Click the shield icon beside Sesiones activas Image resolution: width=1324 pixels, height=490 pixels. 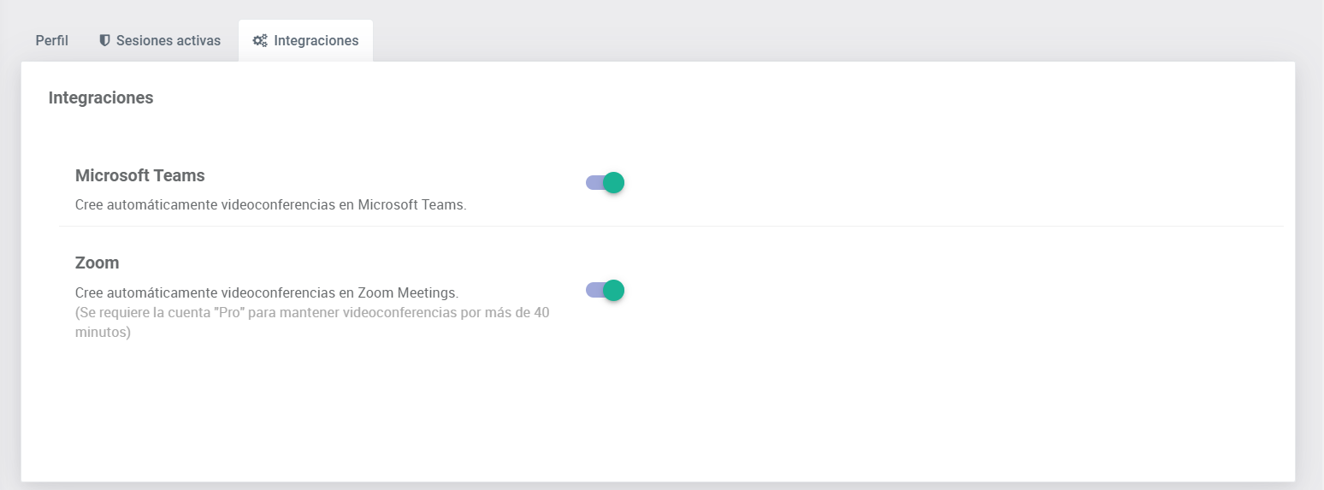tap(105, 40)
